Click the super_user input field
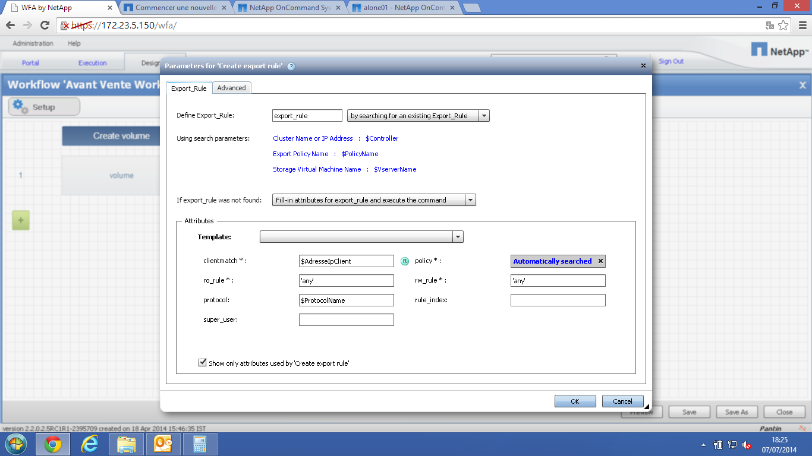 (x=347, y=320)
